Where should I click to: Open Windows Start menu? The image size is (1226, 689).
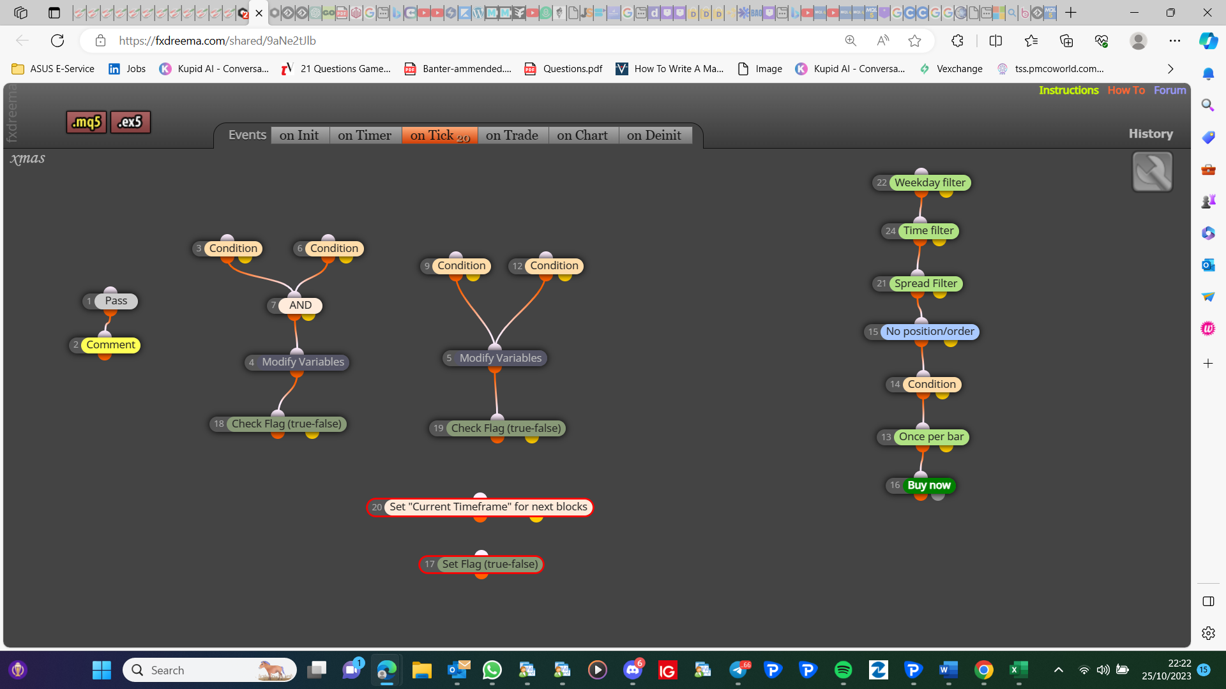[x=102, y=670]
